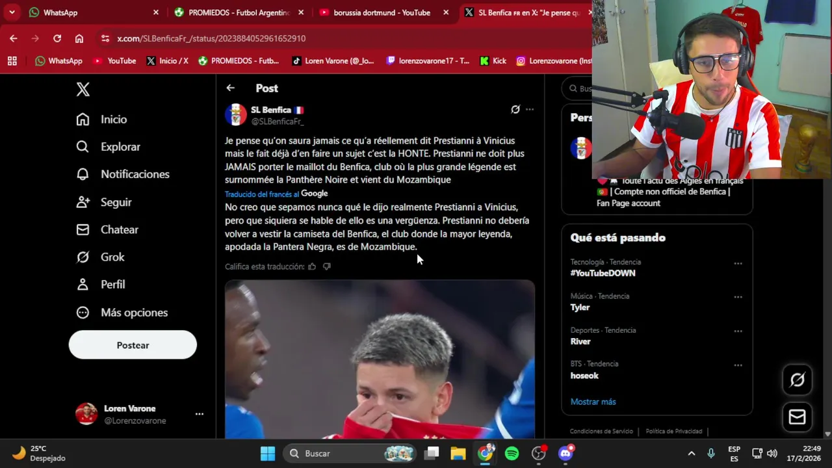This screenshot has height=468, width=832.
Task: Open Discord from the taskbar
Action: pyautogui.click(x=565, y=453)
